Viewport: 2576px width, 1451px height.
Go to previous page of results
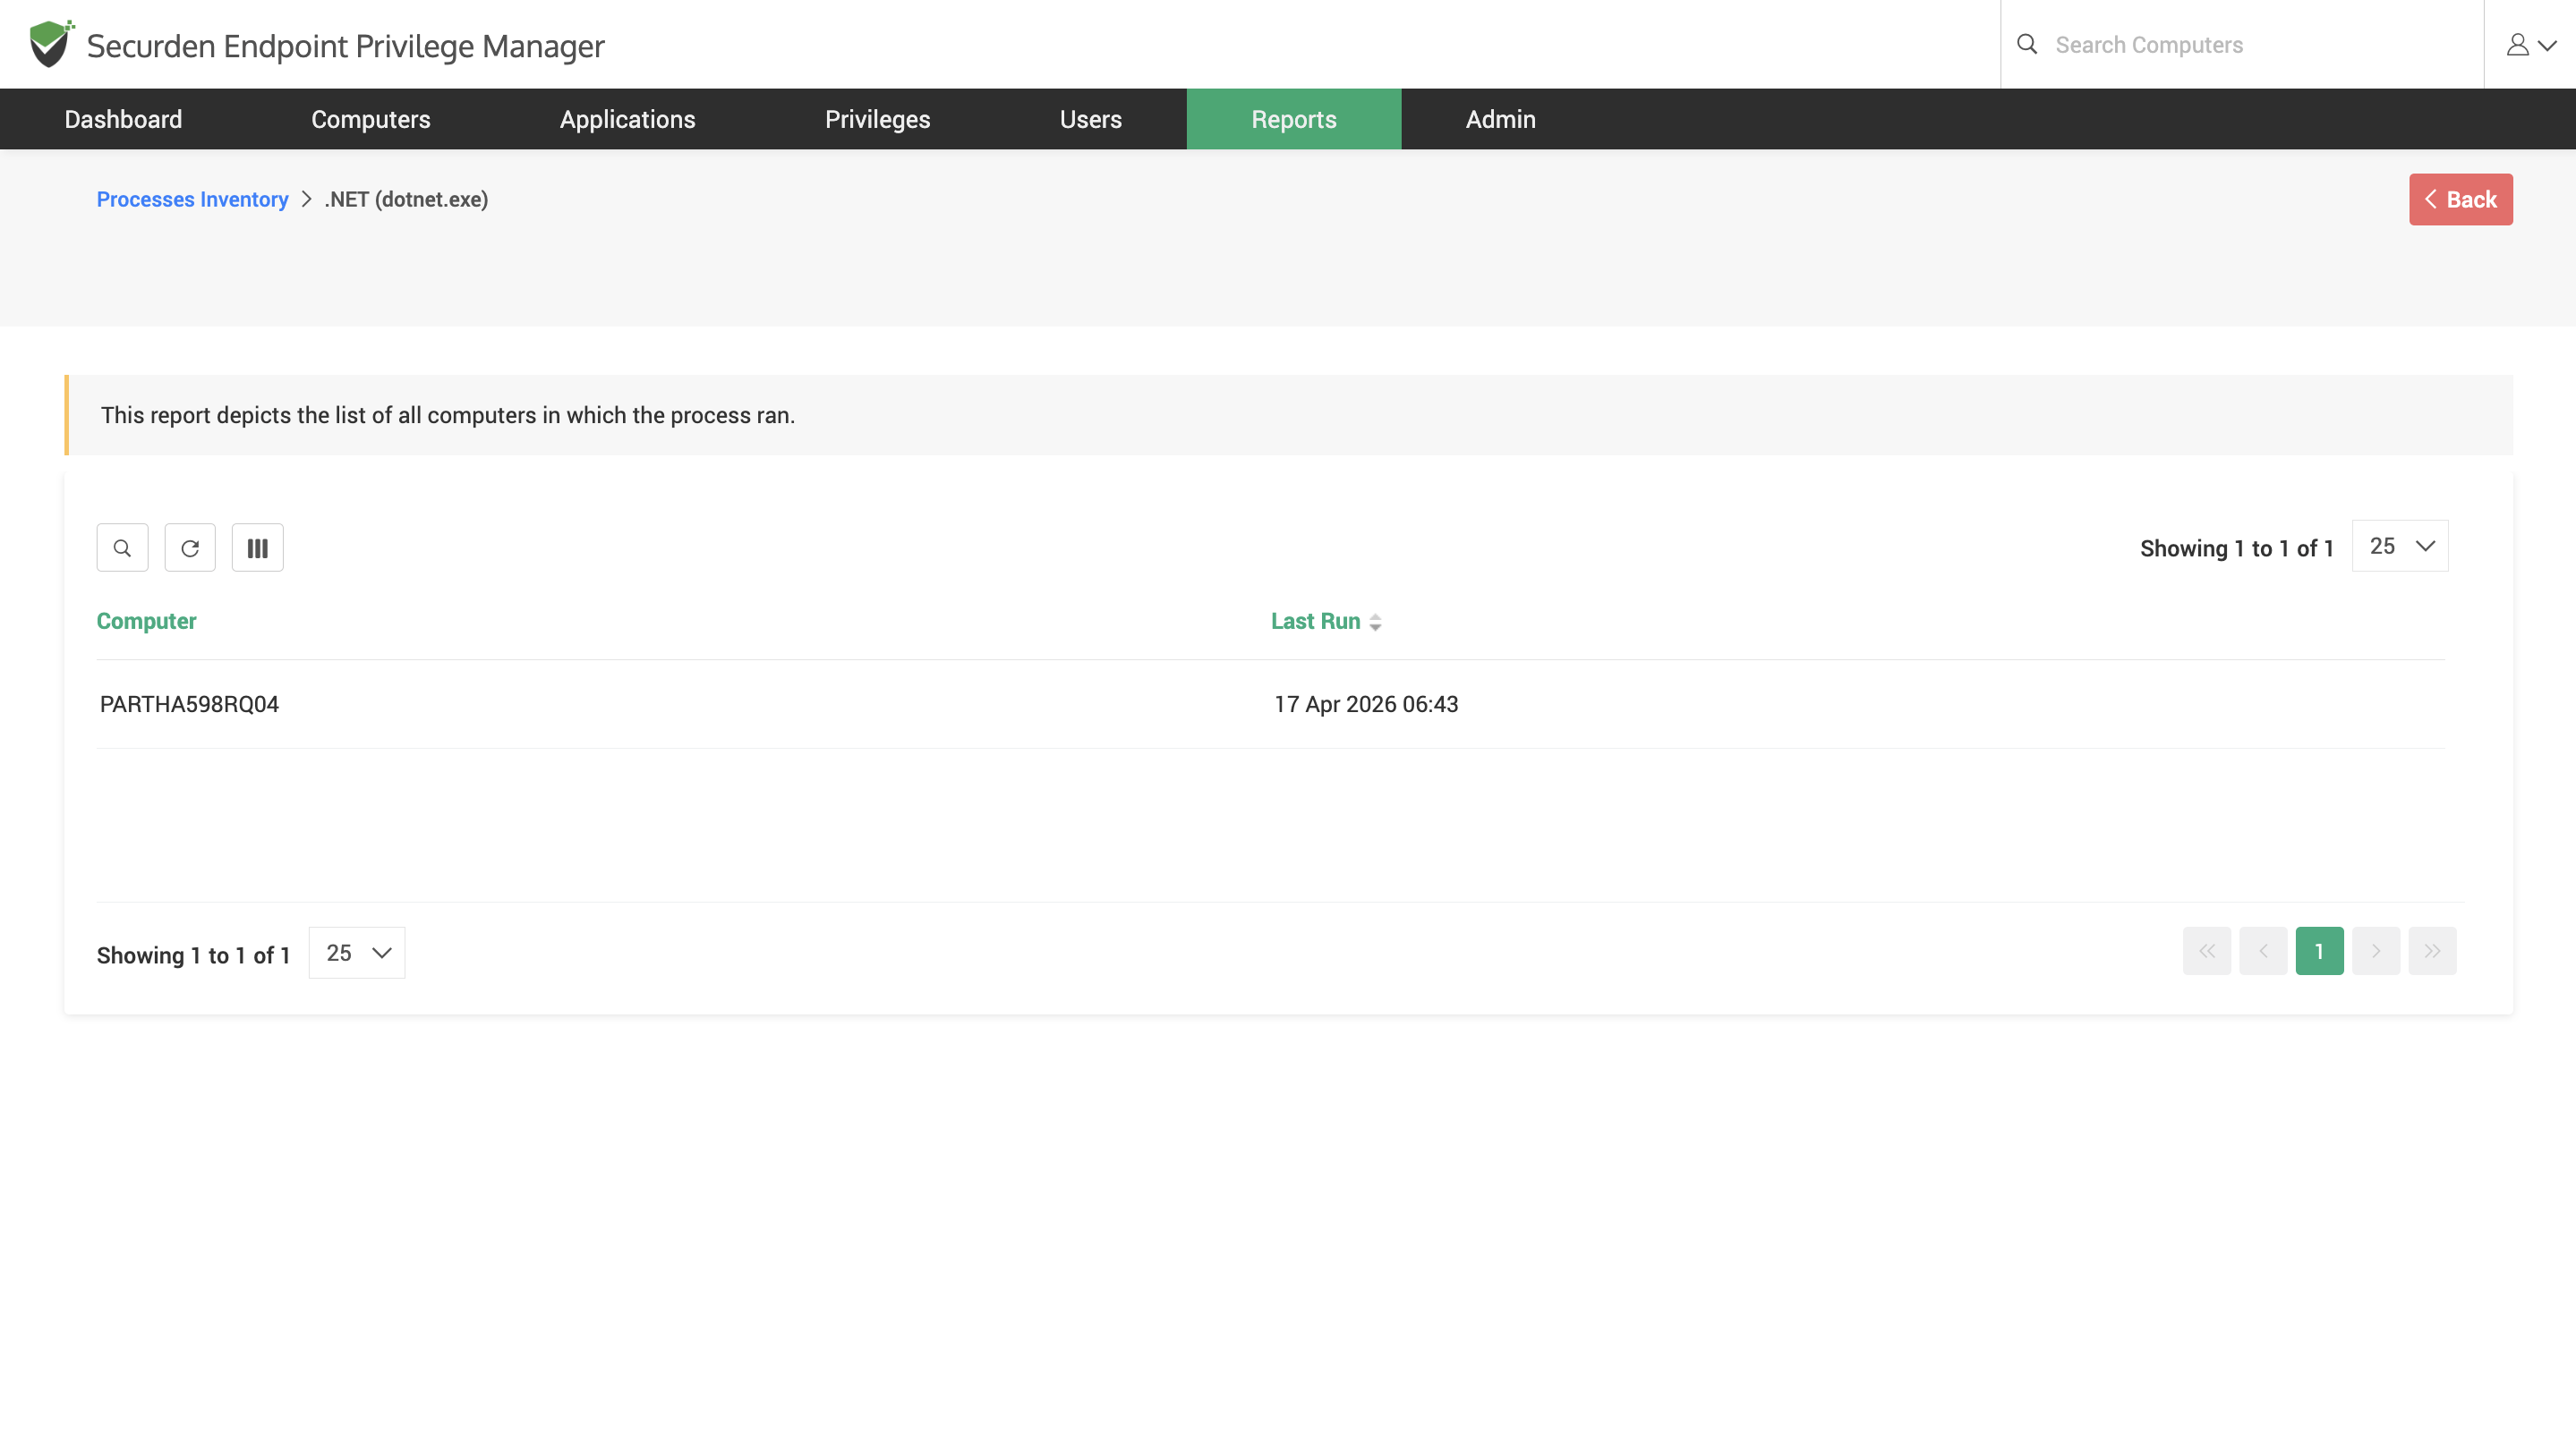2263,951
